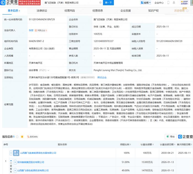Open 山西鹏飞绿色能源投资有限公司 link

click(33, 171)
